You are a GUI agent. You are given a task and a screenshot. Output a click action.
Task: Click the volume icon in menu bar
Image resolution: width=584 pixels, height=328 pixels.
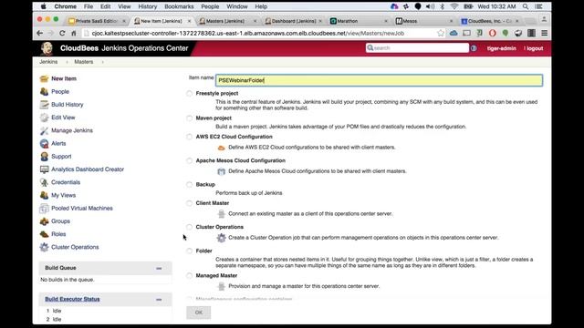pyautogui.click(x=430, y=6)
